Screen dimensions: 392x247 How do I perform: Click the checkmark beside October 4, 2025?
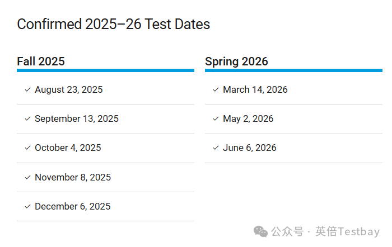tap(28, 148)
